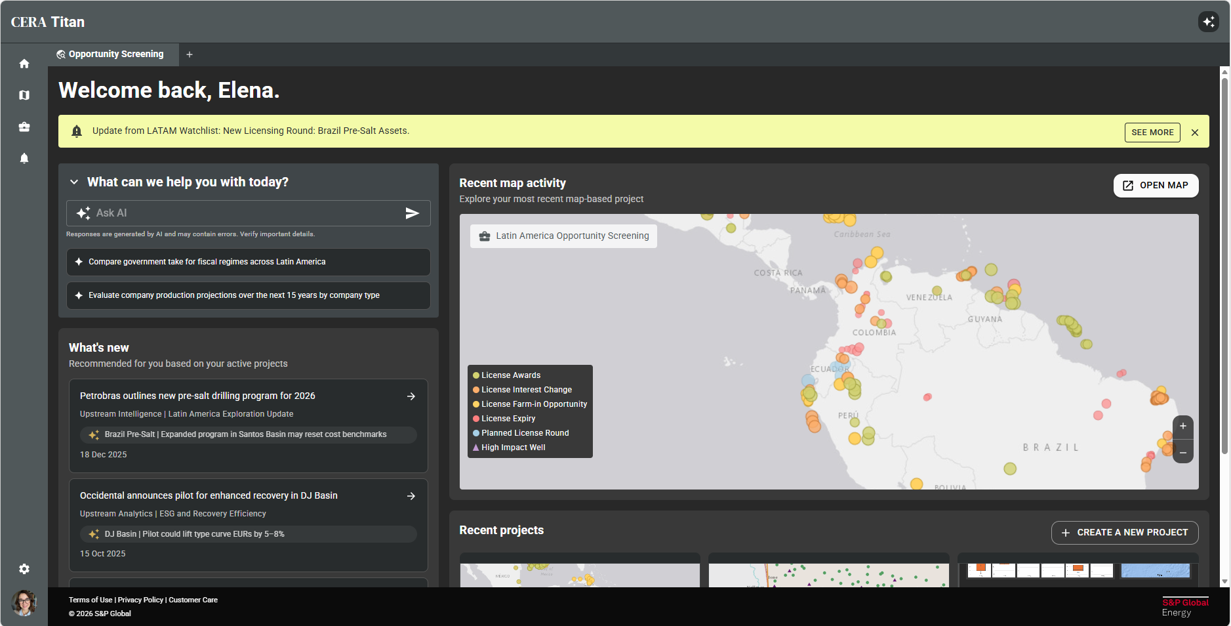
Task: Click the page vertical scrollbar
Action: 1224,266
